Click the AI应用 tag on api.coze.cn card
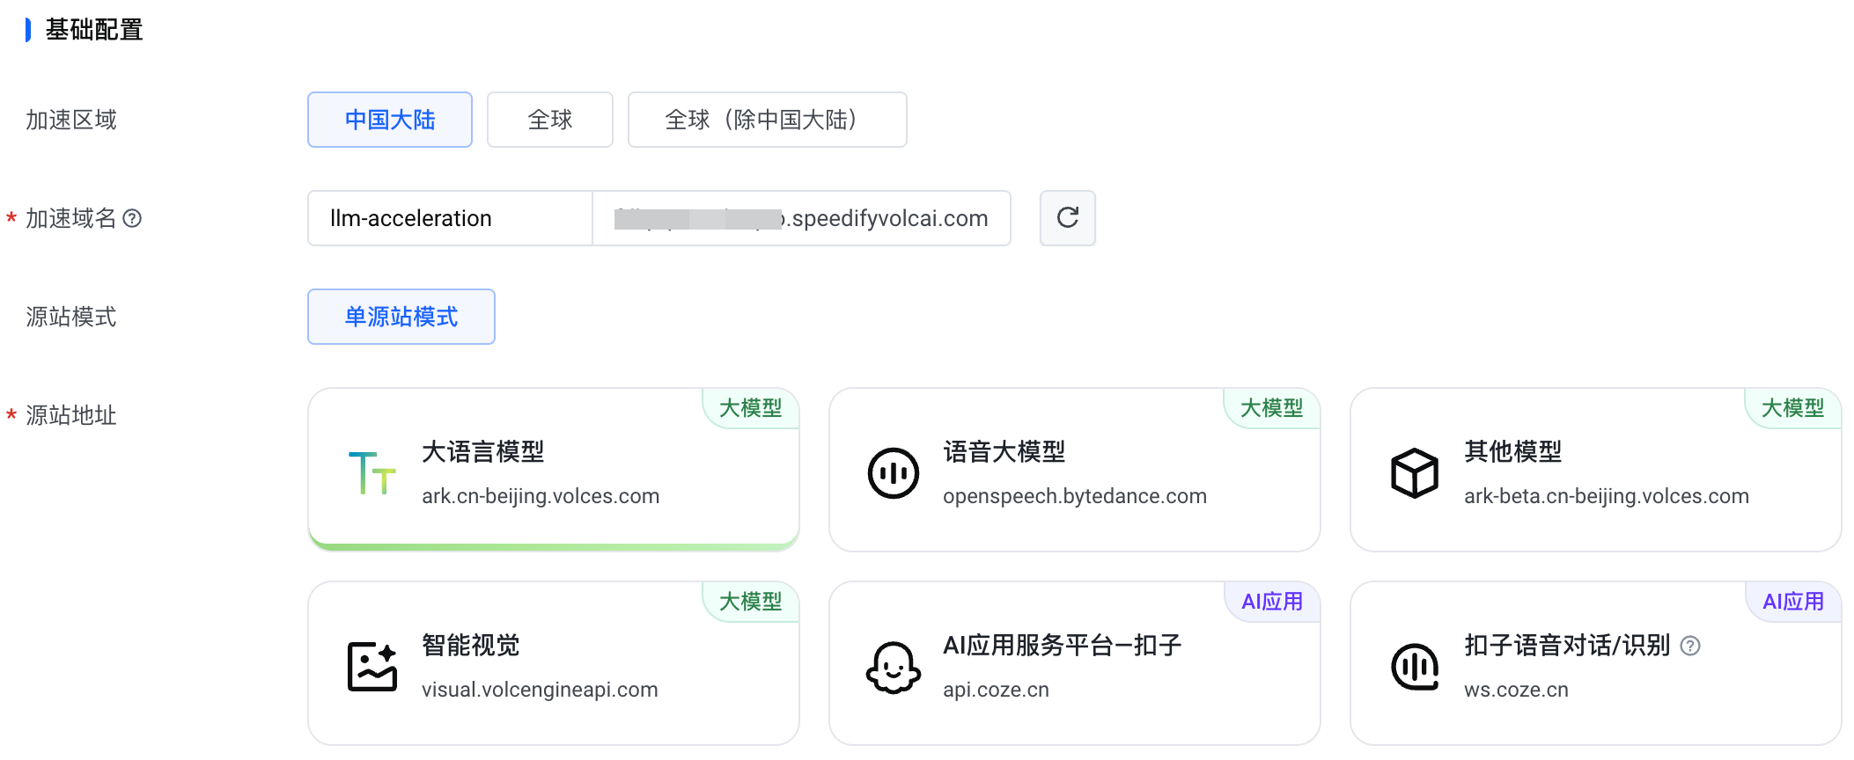This screenshot has width=1854, height=760. point(1272,602)
